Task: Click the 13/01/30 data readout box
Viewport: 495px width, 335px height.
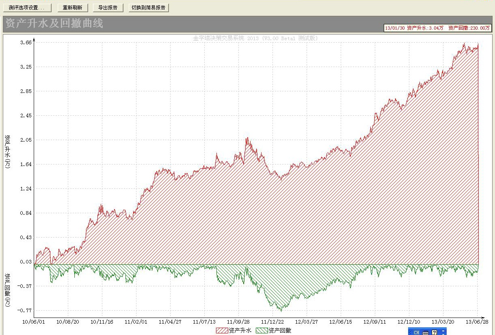Action: (x=437, y=28)
